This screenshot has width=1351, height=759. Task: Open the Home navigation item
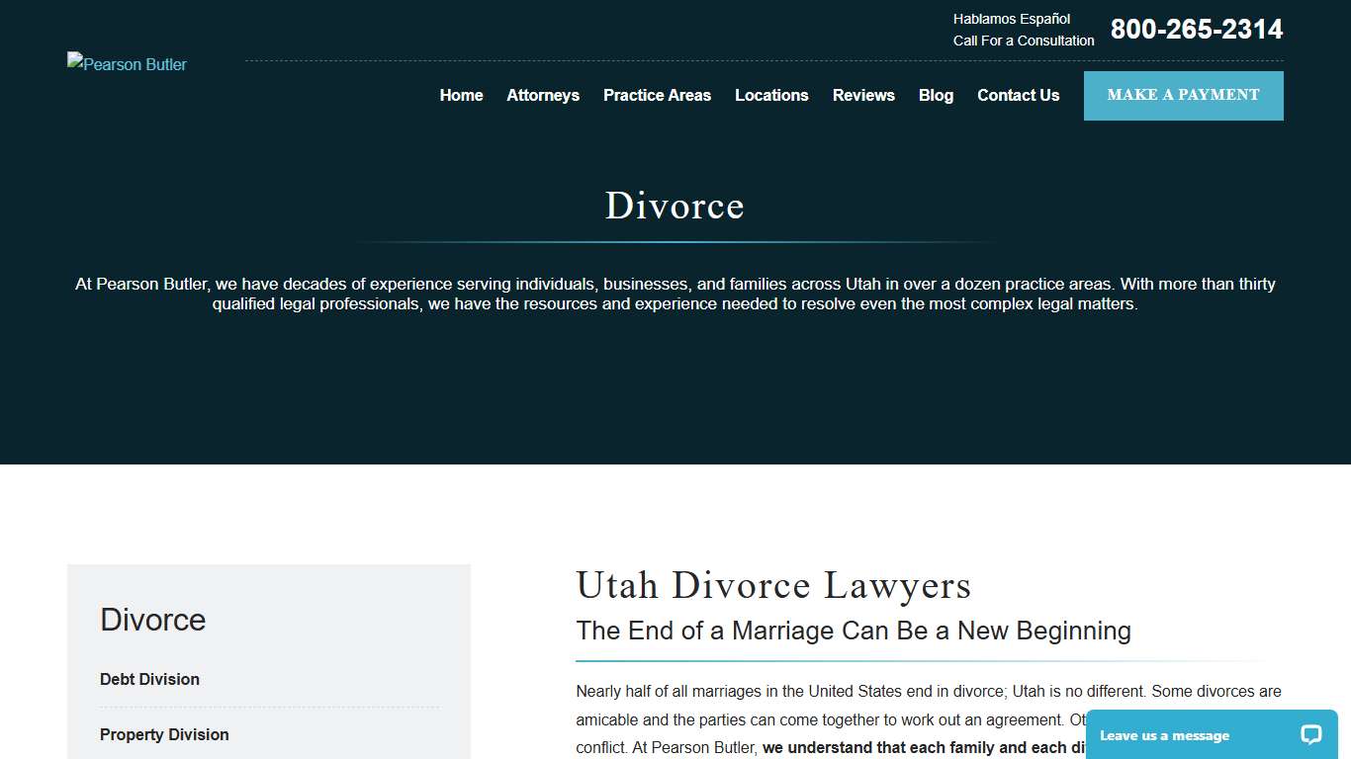point(461,95)
